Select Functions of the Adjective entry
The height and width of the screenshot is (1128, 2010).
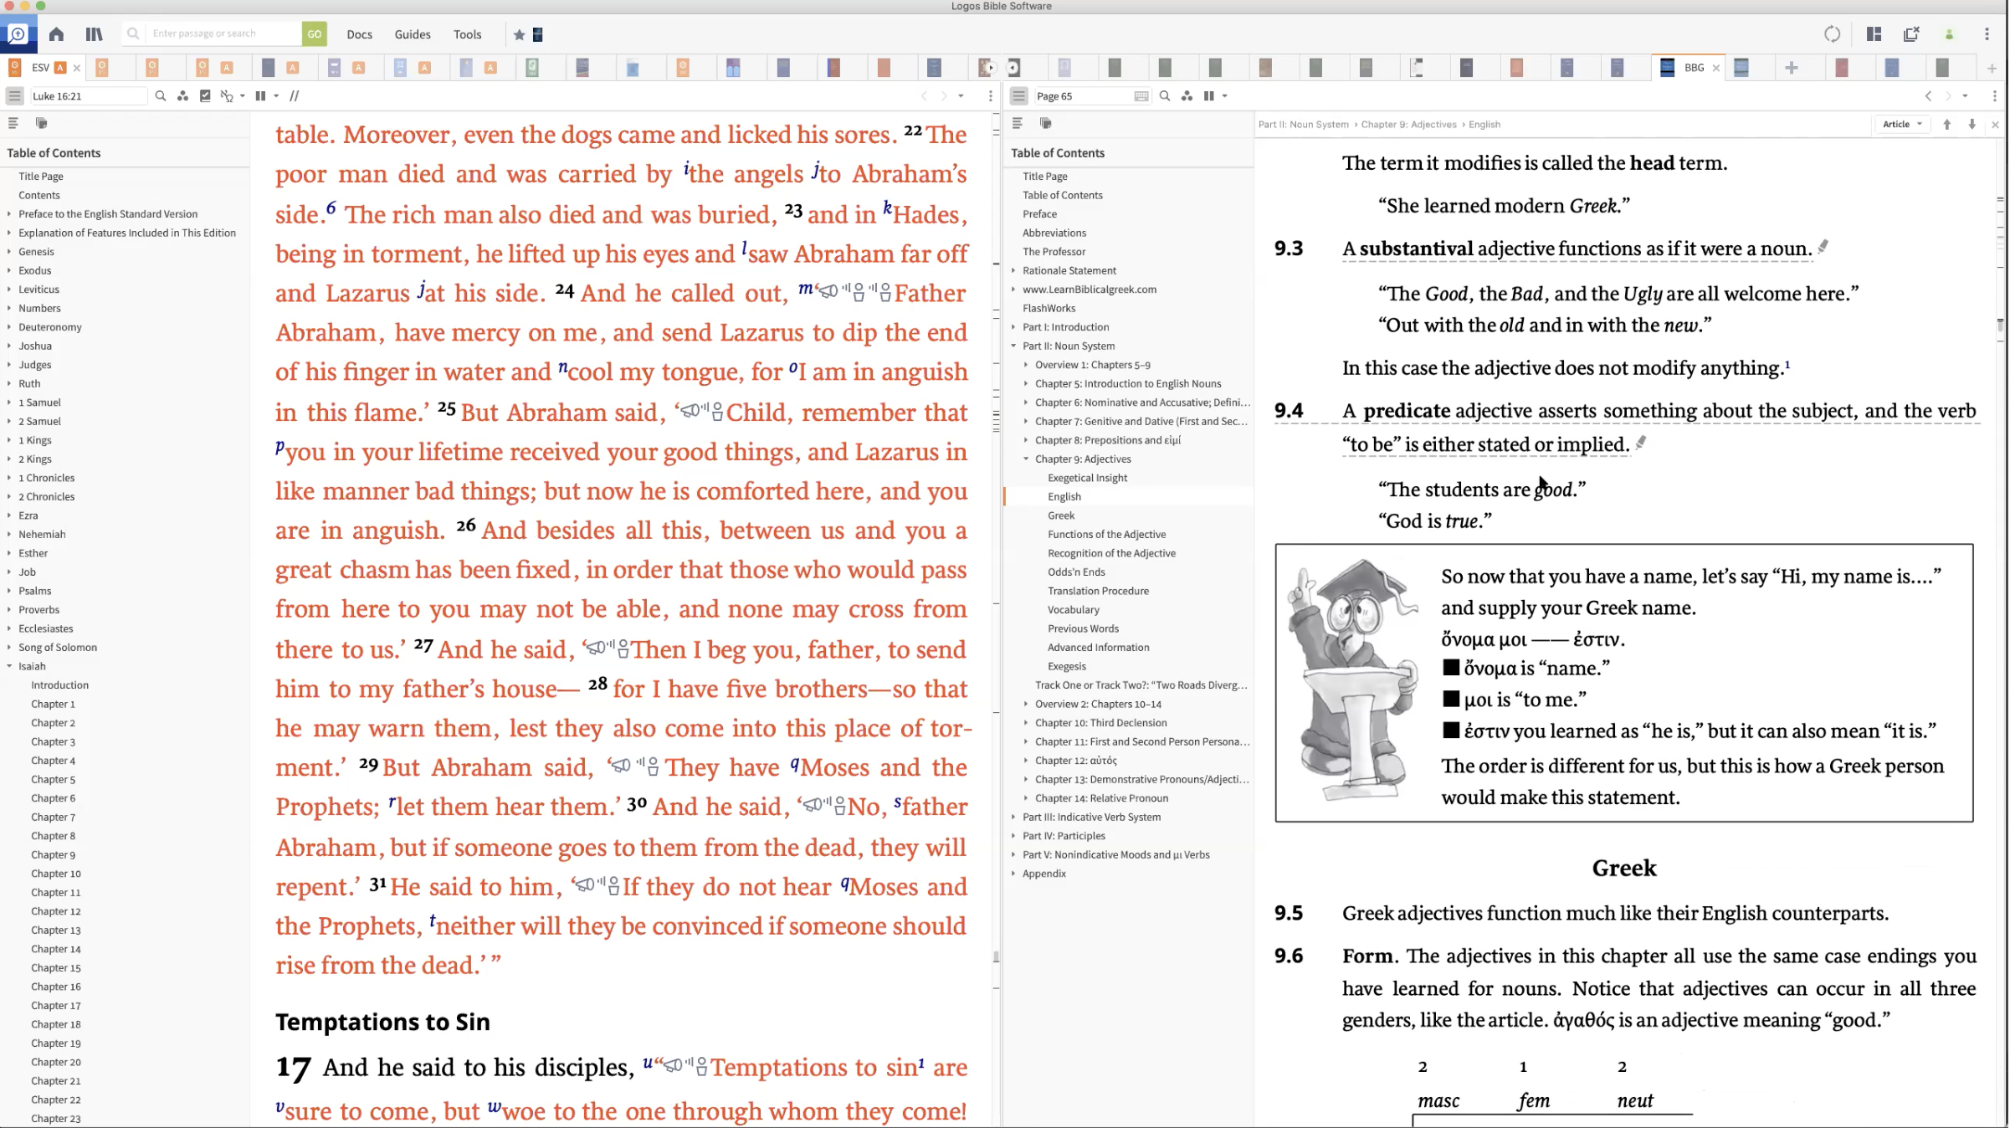pyautogui.click(x=1106, y=534)
